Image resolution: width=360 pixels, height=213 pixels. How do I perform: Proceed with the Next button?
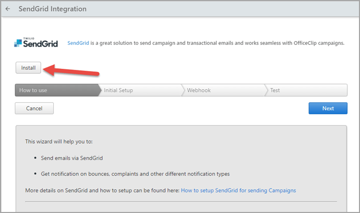pos(328,108)
